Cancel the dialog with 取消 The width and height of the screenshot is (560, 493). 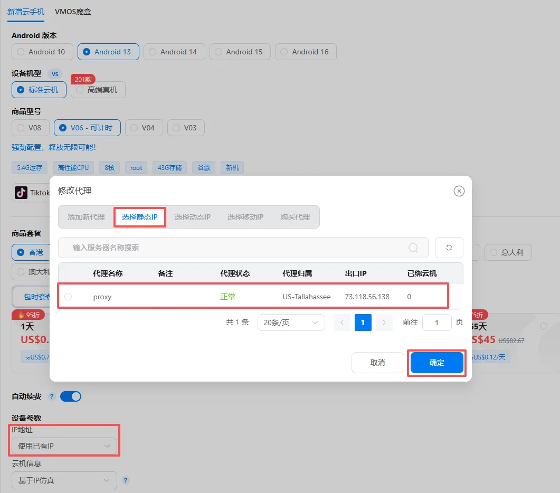[x=377, y=363]
